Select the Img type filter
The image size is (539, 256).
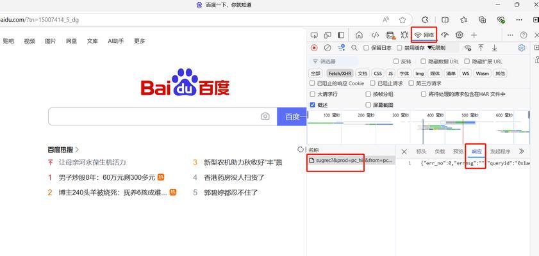[419, 74]
